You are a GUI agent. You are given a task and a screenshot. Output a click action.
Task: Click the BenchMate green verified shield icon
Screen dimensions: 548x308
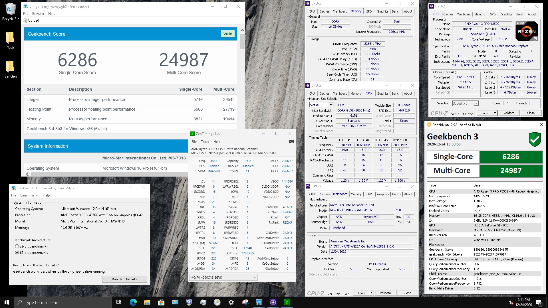coord(534,139)
